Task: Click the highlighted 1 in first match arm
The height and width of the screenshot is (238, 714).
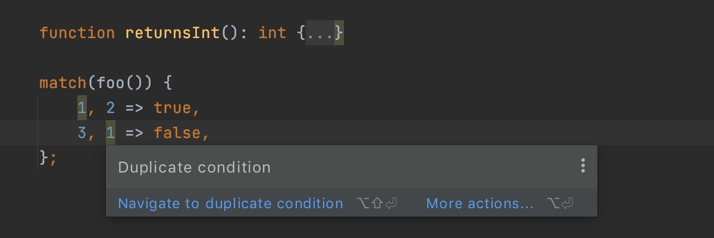Action: click(82, 108)
